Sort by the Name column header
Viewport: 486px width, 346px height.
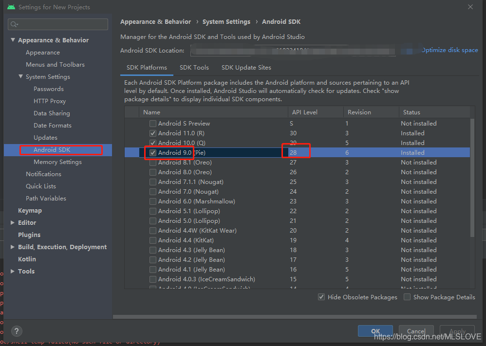click(x=213, y=112)
